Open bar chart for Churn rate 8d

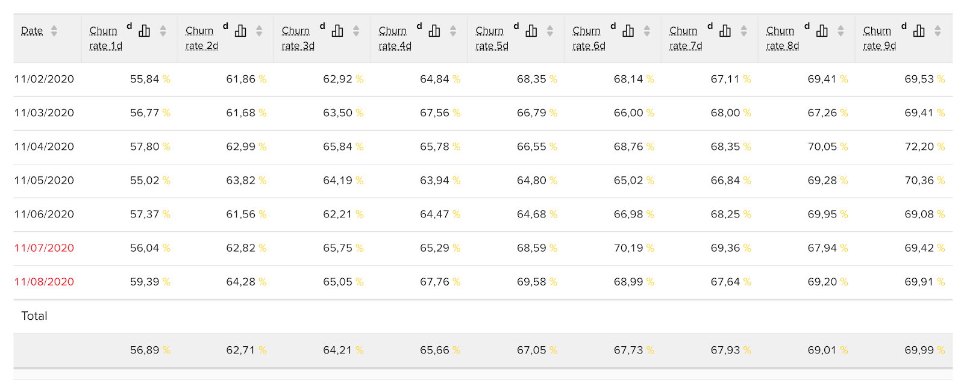click(822, 31)
